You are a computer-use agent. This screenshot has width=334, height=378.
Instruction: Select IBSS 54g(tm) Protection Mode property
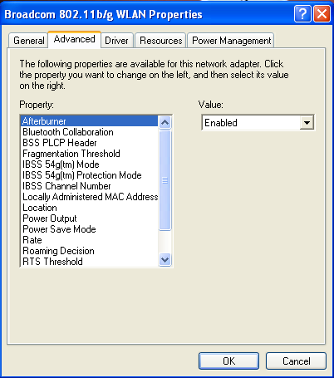pyautogui.click(x=89, y=175)
